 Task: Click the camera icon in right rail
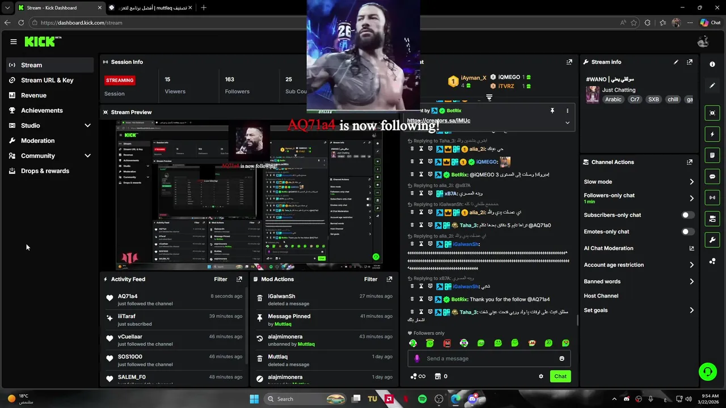pyautogui.click(x=712, y=219)
